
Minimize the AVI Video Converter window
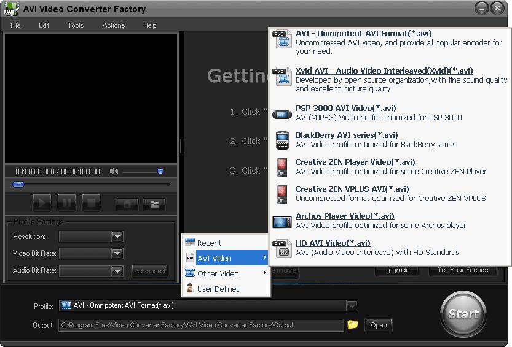pyautogui.click(x=481, y=8)
